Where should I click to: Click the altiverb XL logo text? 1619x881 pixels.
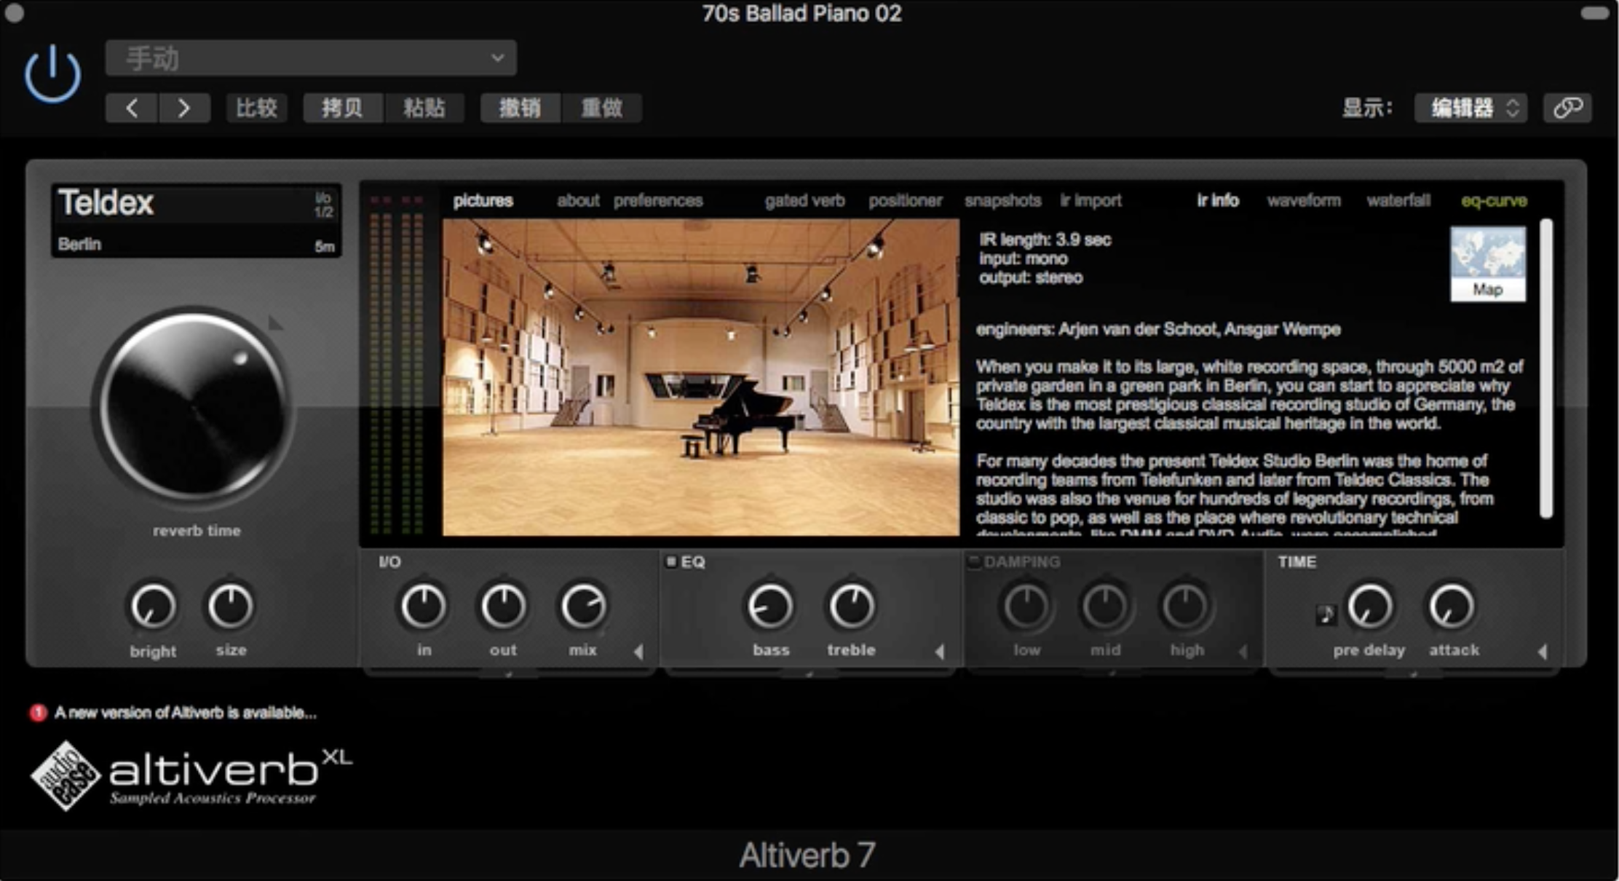[x=230, y=770]
